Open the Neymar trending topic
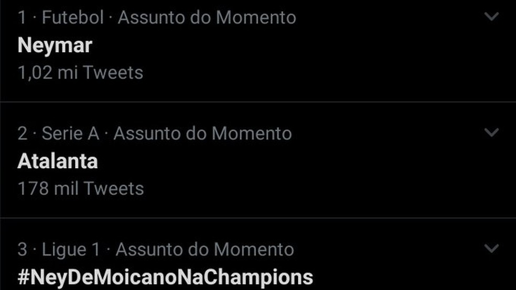The image size is (516, 290). tap(55, 46)
